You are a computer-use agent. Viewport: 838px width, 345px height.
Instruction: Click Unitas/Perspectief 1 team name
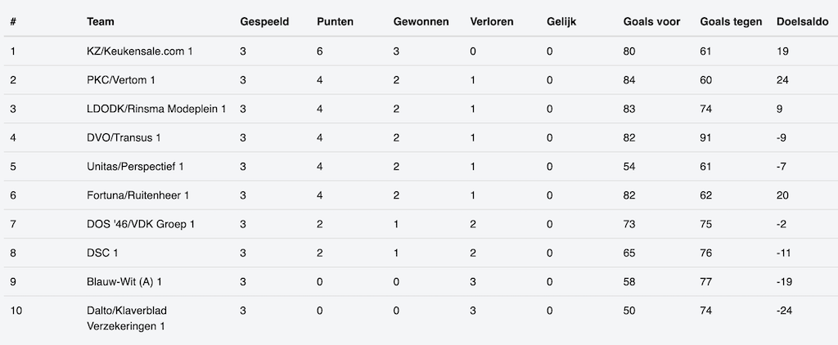[x=135, y=167]
